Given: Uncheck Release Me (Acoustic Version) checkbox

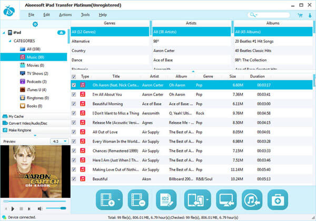Looking at the screenshot, I should (74, 123).
